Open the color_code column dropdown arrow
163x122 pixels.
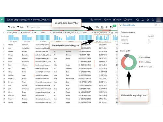(x=76, y=33)
